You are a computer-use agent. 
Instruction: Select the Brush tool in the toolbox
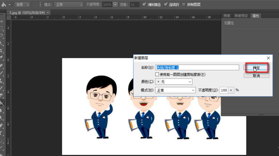click(x=2, y=73)
